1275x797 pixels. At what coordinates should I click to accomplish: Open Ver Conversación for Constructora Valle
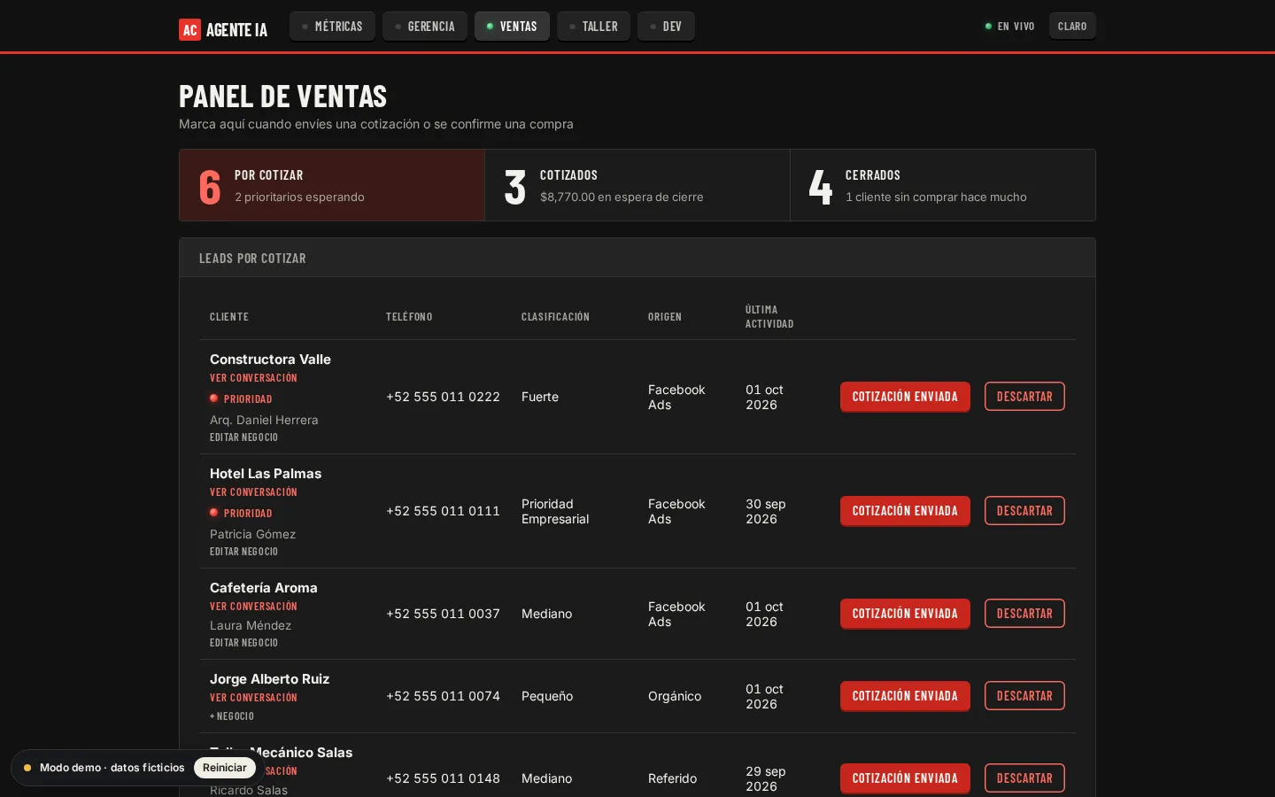[253, 378]
